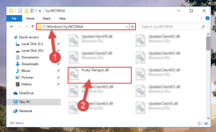Refresh the SysWOW64 folder view

click(x=133, y=27)
